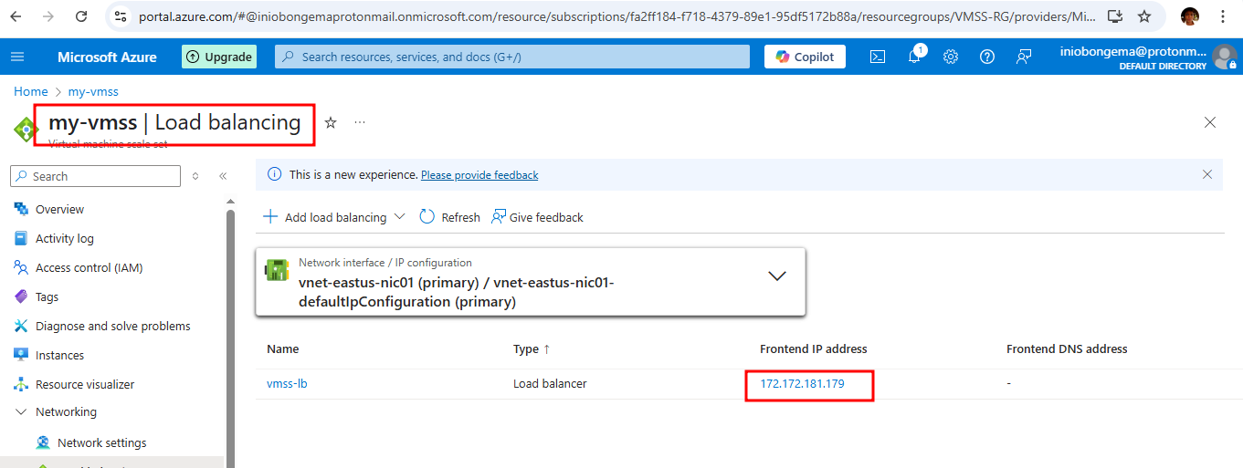Open the Chrome three-dot menu
The height and width of the screenshot is (468, 1243).
pyautogui.click(x=1223, y=16)
